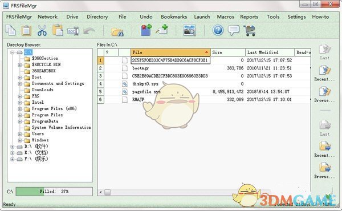Image resolution: width=342 pixels, height=211 pixels.
Task: Click the blue Help question mark icon
Action: 218,30
